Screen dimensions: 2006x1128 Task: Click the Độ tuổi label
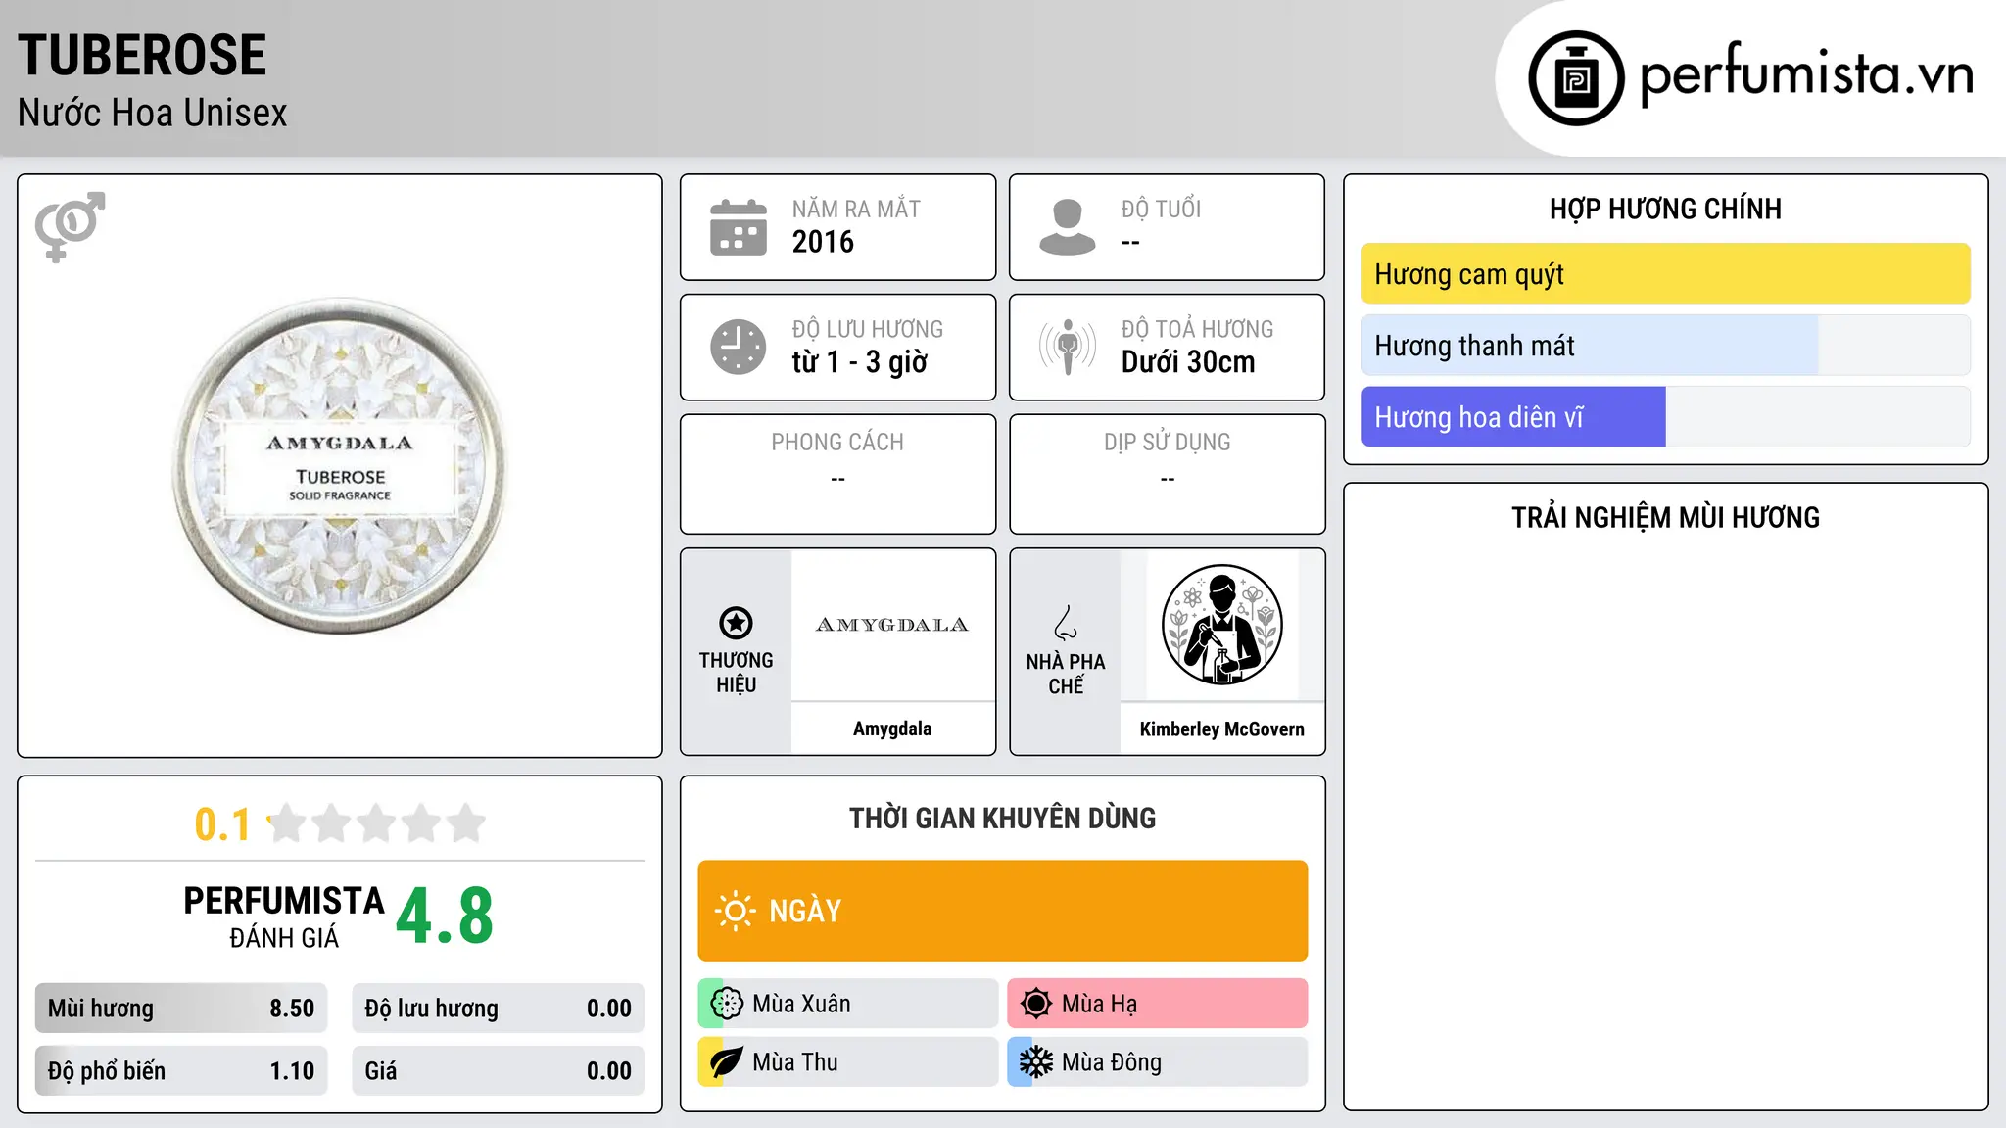point(1161,209)
